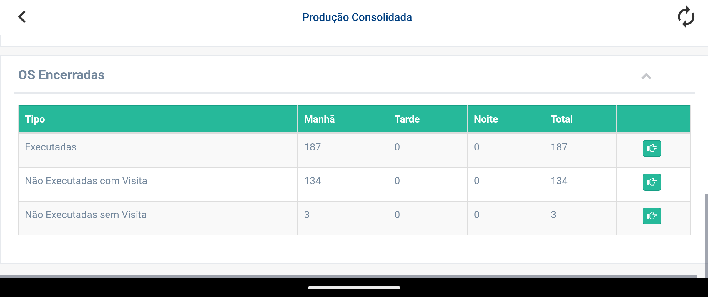The height and width of the screenshot is (297, 708).
Task: Refresh the Produção Consolidada data
Action: coord(686,17)
